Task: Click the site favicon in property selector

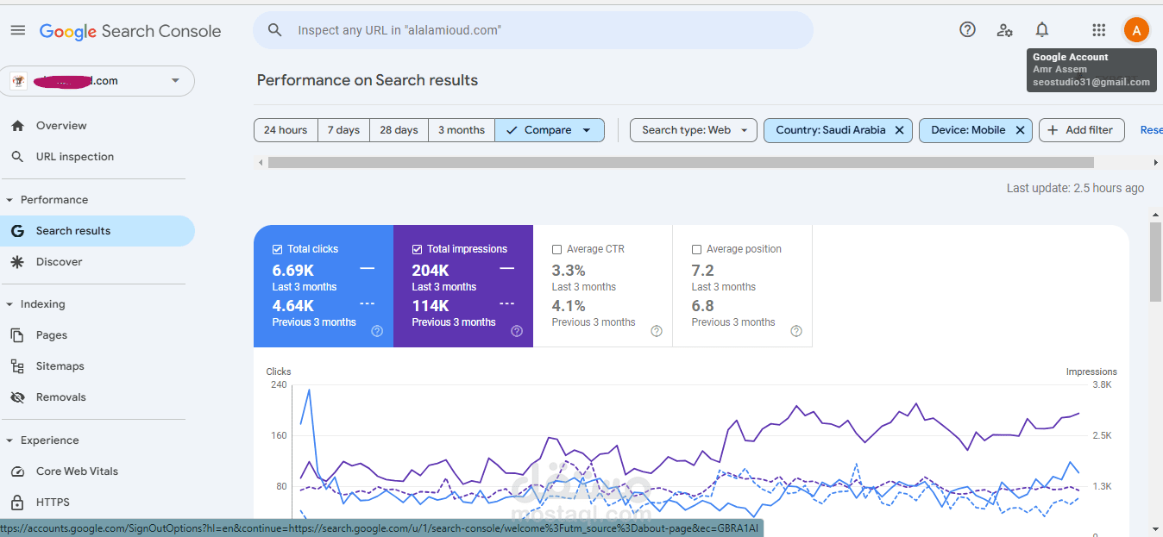Action: click(18, 81)
